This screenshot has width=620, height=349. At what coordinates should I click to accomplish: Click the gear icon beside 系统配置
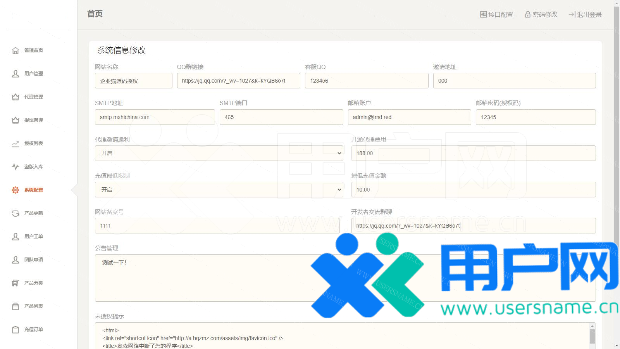15,190
